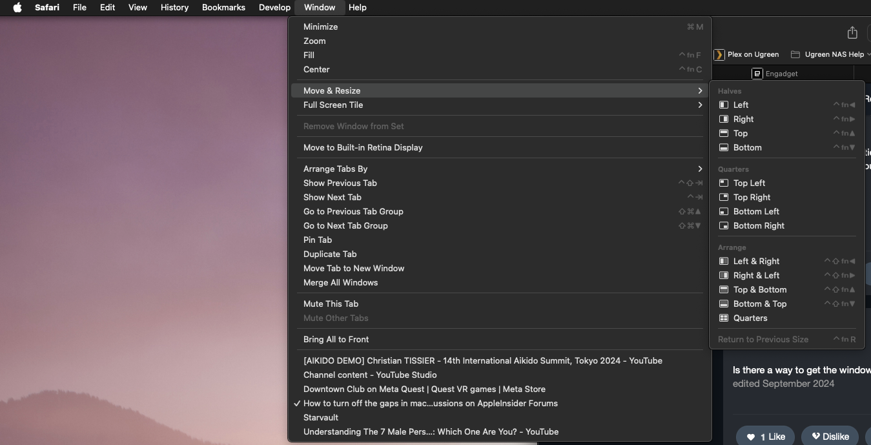Viewport: 871px width, 445px height.
Task: Click the Right half tile icon
Action: [x=724, y=119]
